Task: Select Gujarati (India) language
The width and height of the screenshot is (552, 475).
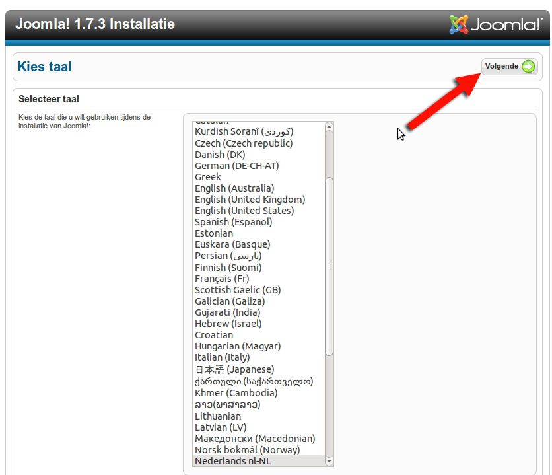Action: tap(259, 312)
